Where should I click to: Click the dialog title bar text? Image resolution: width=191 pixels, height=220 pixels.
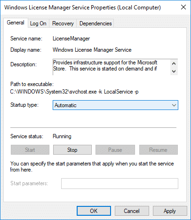83,8
